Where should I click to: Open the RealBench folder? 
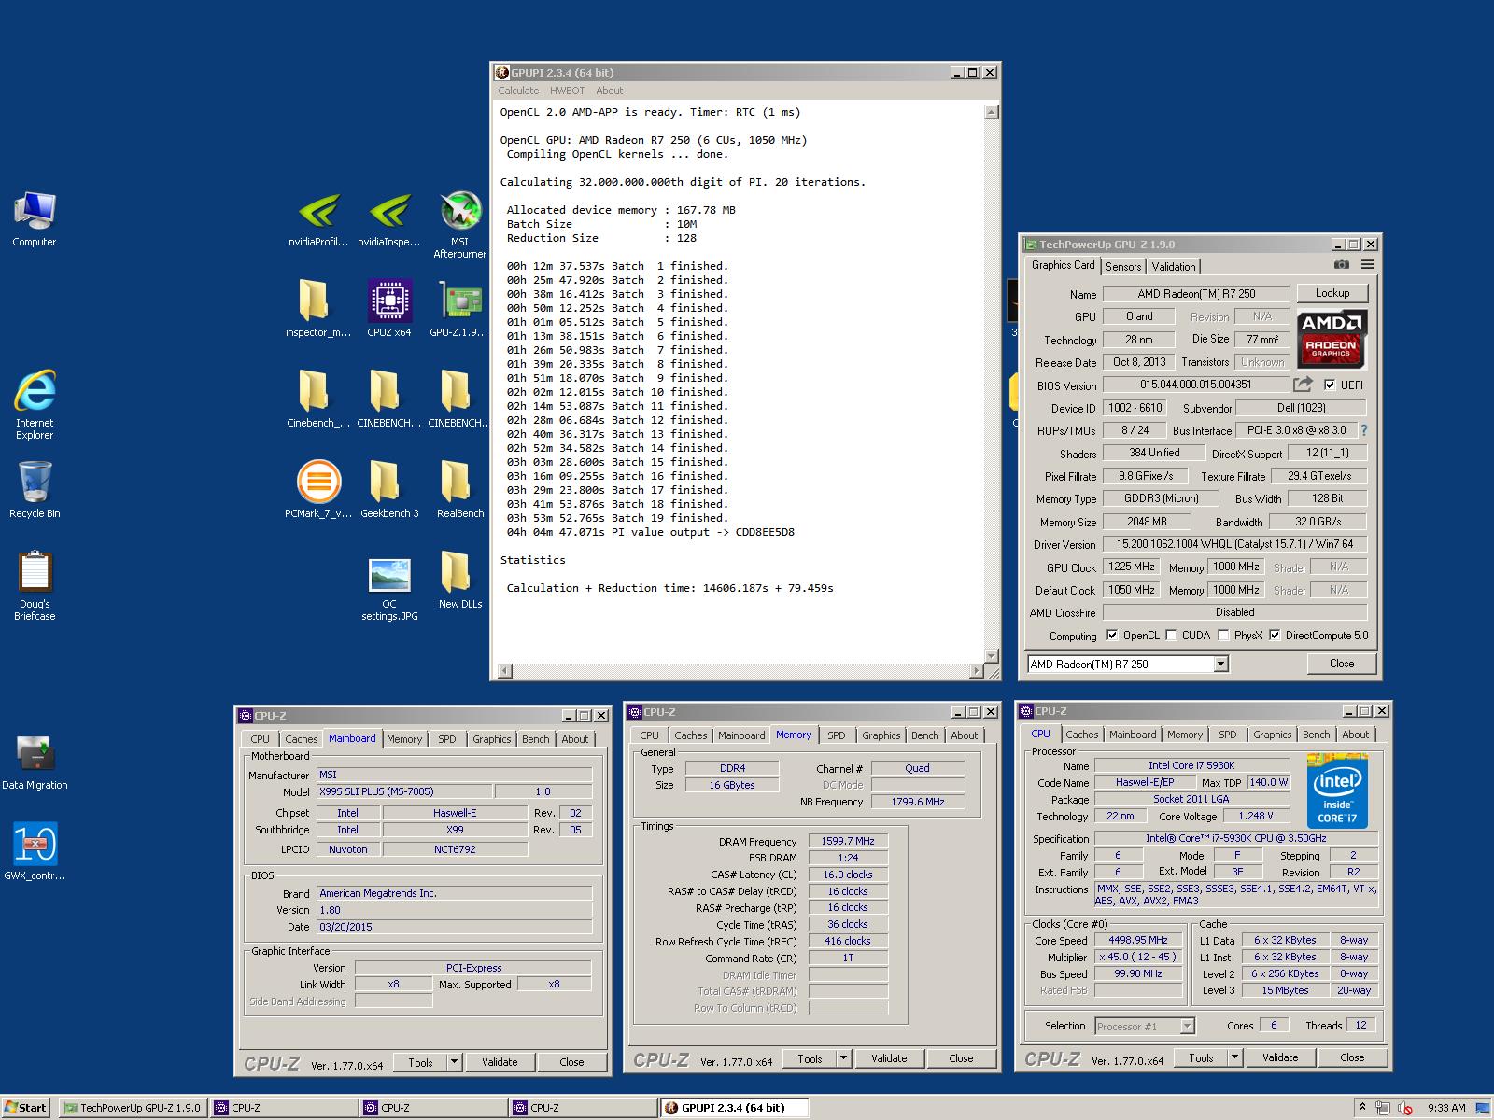[x=460, y=489]
